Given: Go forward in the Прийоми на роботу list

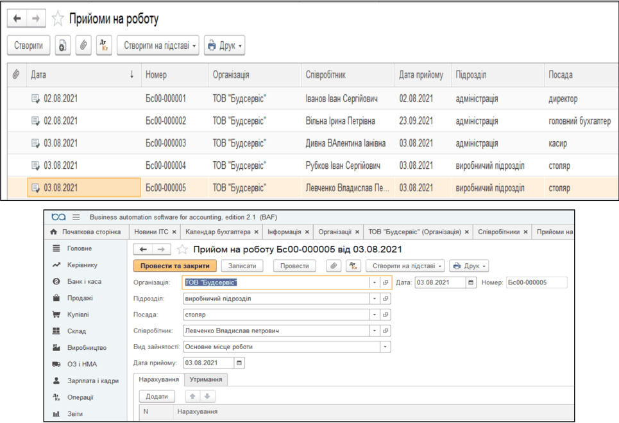Looking at the screenshot, I should point(36,19).
